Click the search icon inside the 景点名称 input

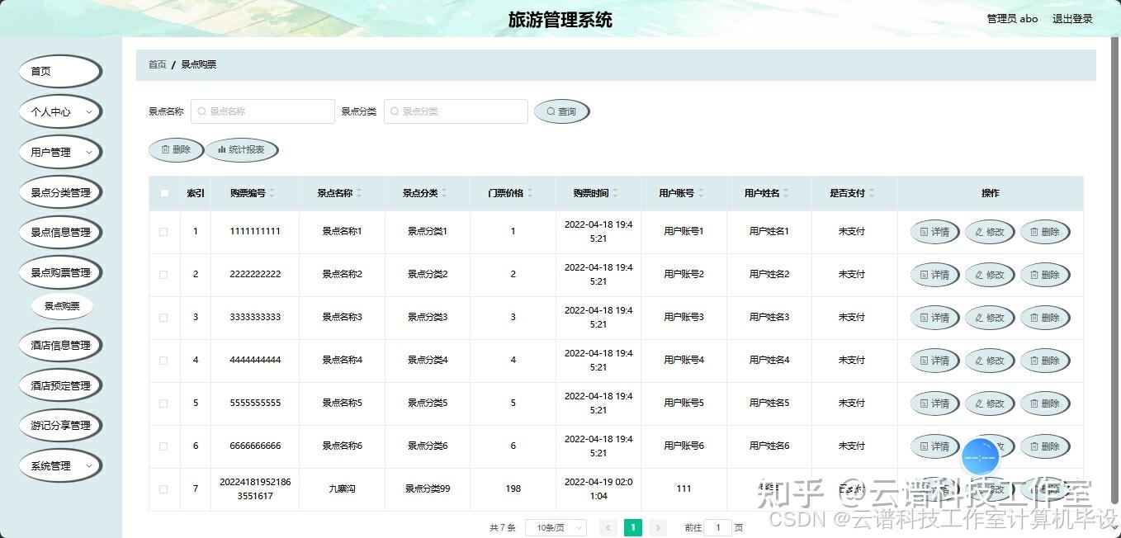pos(200,111)
